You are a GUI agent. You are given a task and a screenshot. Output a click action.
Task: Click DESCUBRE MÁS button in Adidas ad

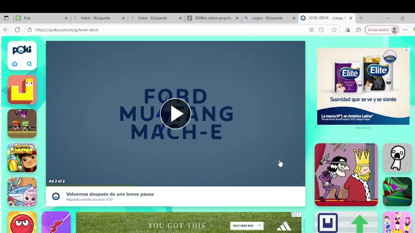click(x=247, y=226)
